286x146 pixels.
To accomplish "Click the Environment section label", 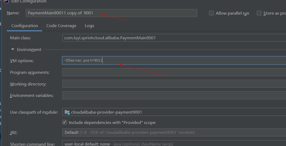I will [x=29, y=50].
